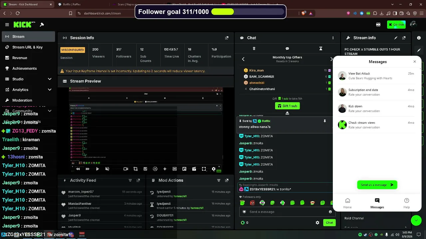Screen dimensions: 426x239
Task: Click the sparkle icon in the preview toolbar
Action: (x=165, y=169)
